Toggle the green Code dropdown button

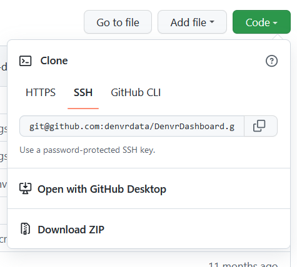tap(261, 22)
